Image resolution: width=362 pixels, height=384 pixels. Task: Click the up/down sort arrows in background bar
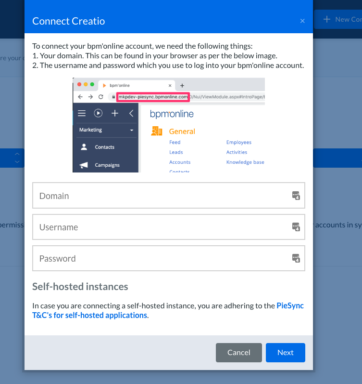point(17,158)
